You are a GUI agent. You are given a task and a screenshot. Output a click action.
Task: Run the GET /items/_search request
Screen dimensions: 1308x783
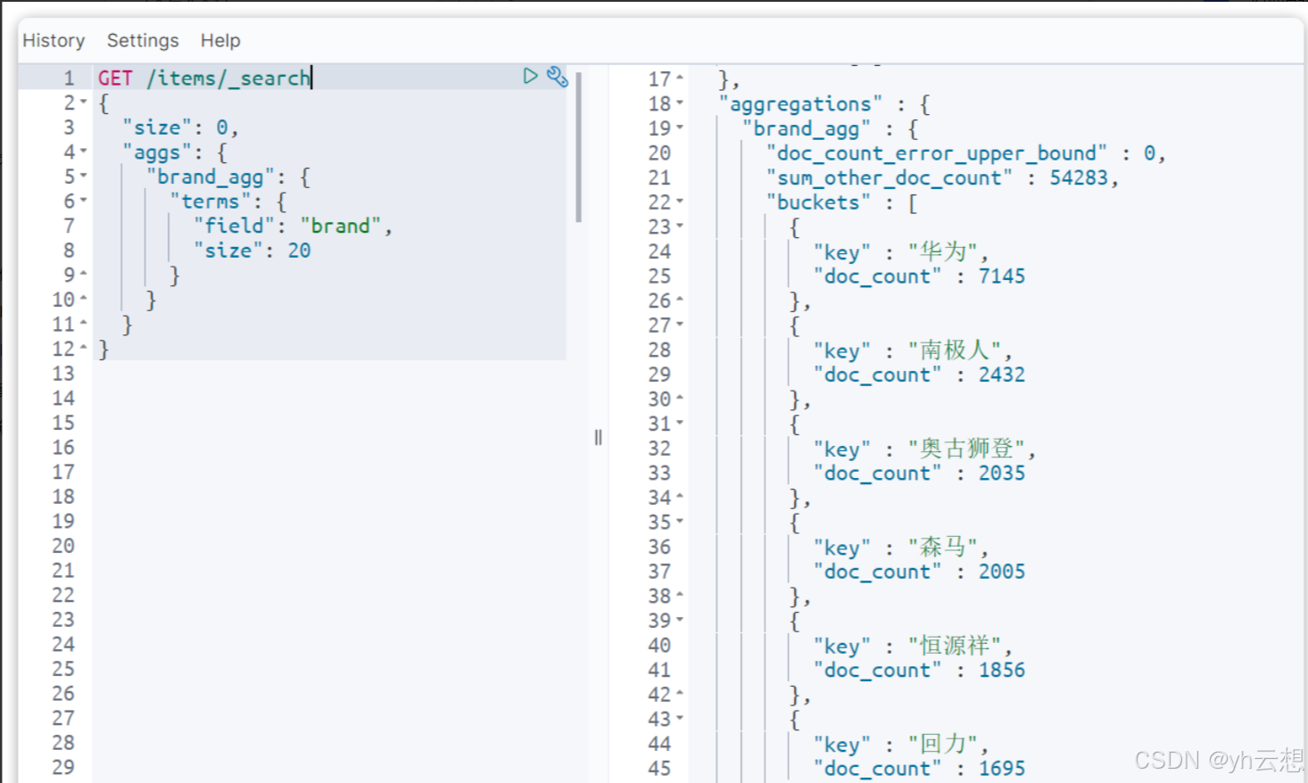(530, 76)
